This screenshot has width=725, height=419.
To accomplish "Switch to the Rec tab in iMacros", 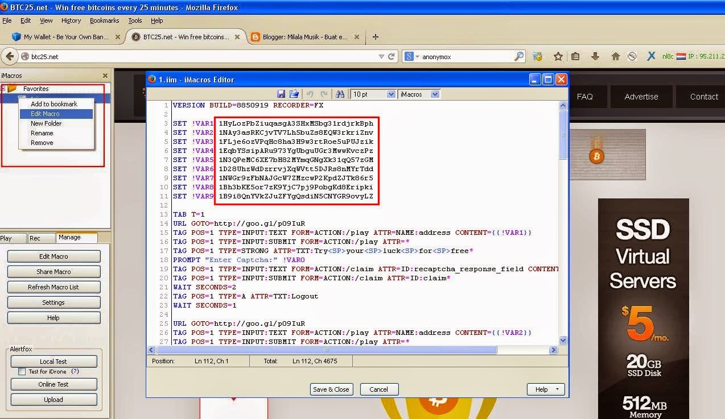I will (x=41, y=238).
